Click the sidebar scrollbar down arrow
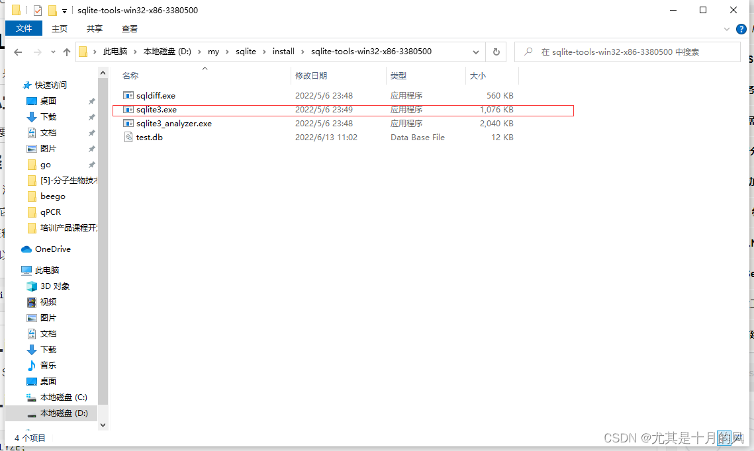The image size is (754, 451). pyautogui.click(x=103, y=425)
